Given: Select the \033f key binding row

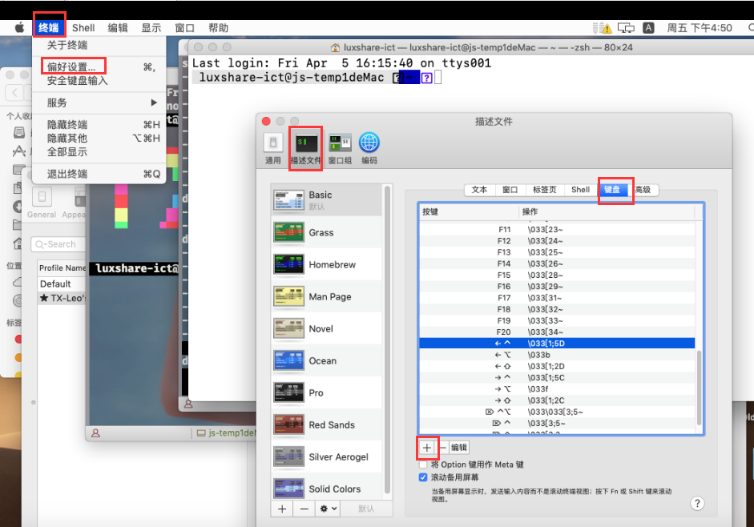Looking at the screenshot, I should point(558,389).
